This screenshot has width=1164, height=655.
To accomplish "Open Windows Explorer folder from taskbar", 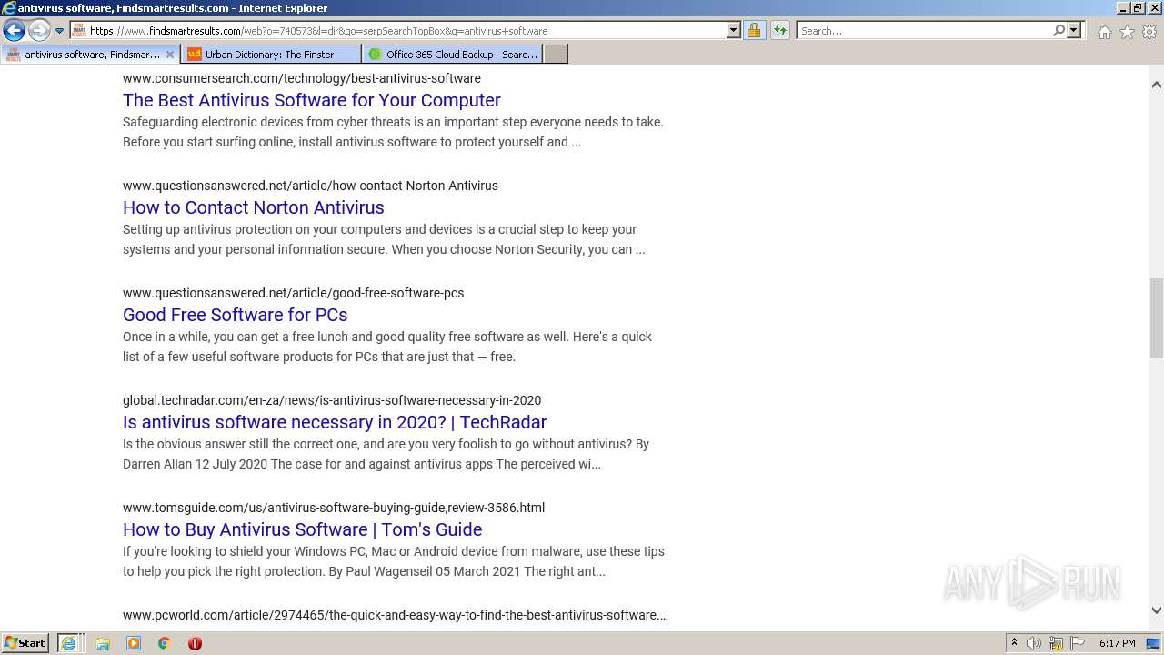I will point(103,643).
